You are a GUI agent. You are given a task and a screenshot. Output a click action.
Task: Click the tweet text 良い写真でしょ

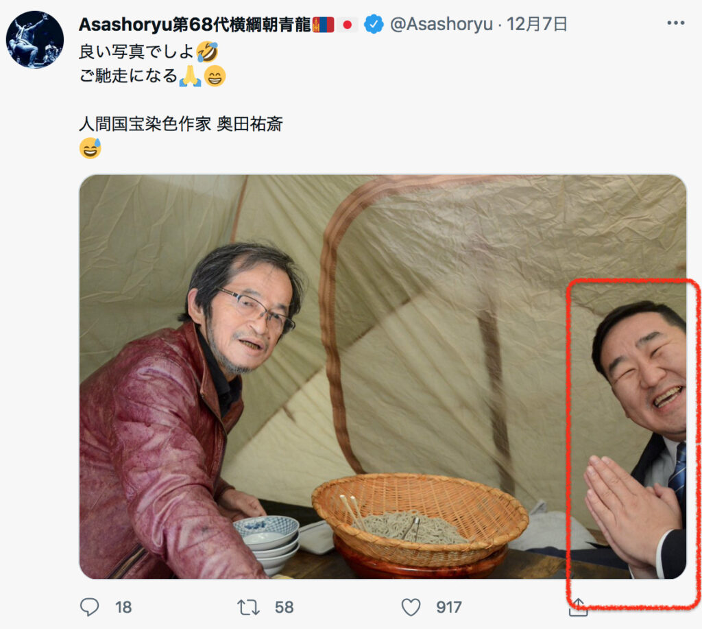(x=136, y=51)
